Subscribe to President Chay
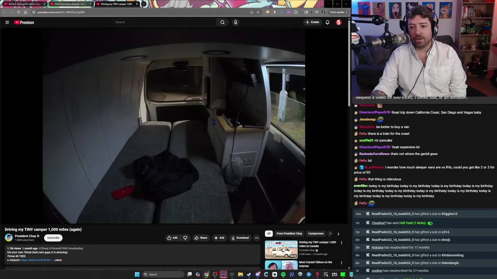The image size is (497, 279). 53,238
